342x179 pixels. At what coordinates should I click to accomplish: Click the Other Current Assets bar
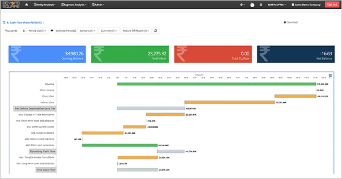click(x=135, y=127)
